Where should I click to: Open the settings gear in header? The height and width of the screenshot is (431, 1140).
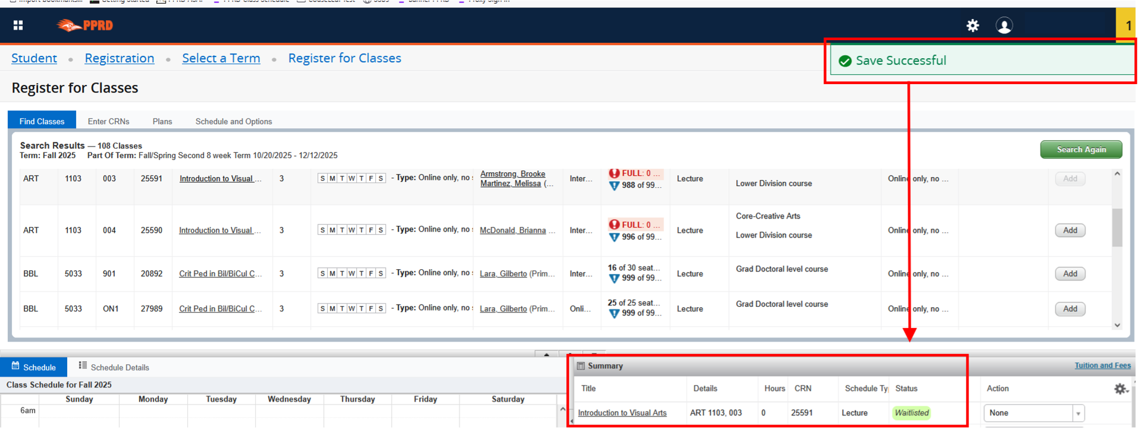click(972, 25)
